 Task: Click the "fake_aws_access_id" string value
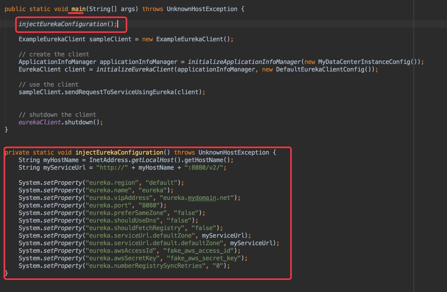(x=198, y=251)
